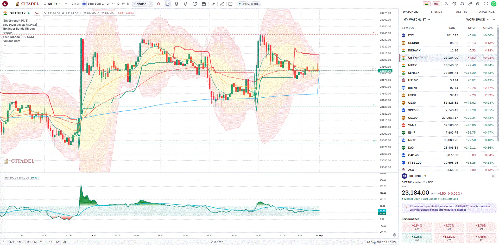The height and width of the screenshot is (245, 499).
Task: Copy the chart link via link icon
Action: pos(470,4)
